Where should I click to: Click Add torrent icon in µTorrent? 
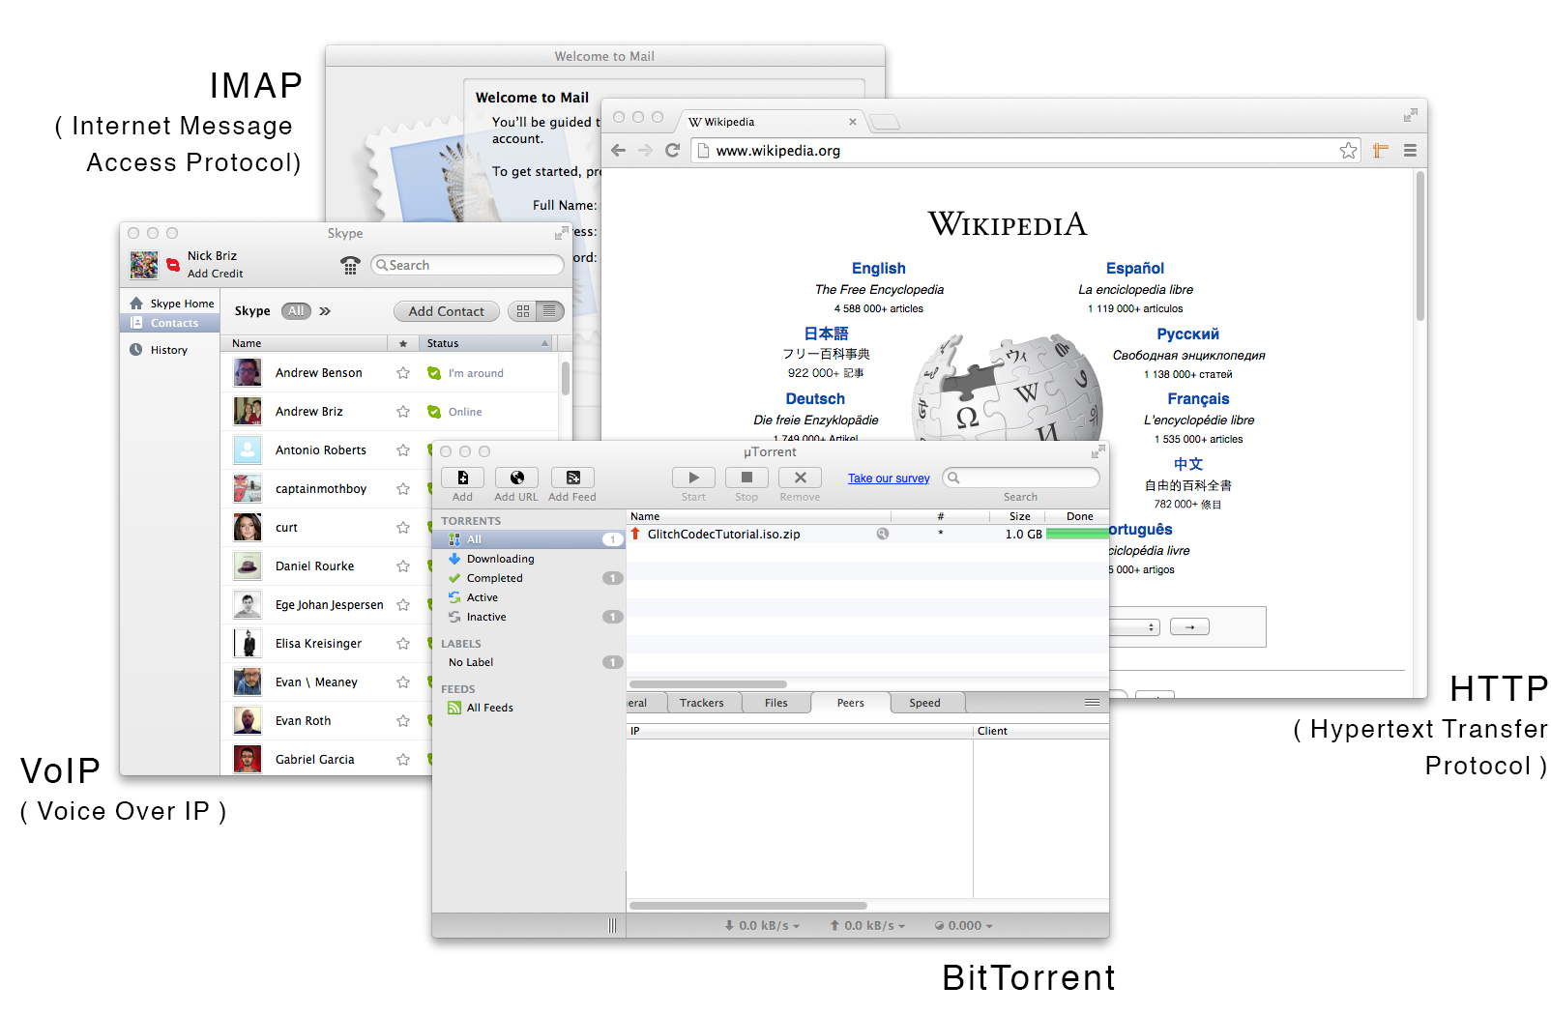(462, 478)
